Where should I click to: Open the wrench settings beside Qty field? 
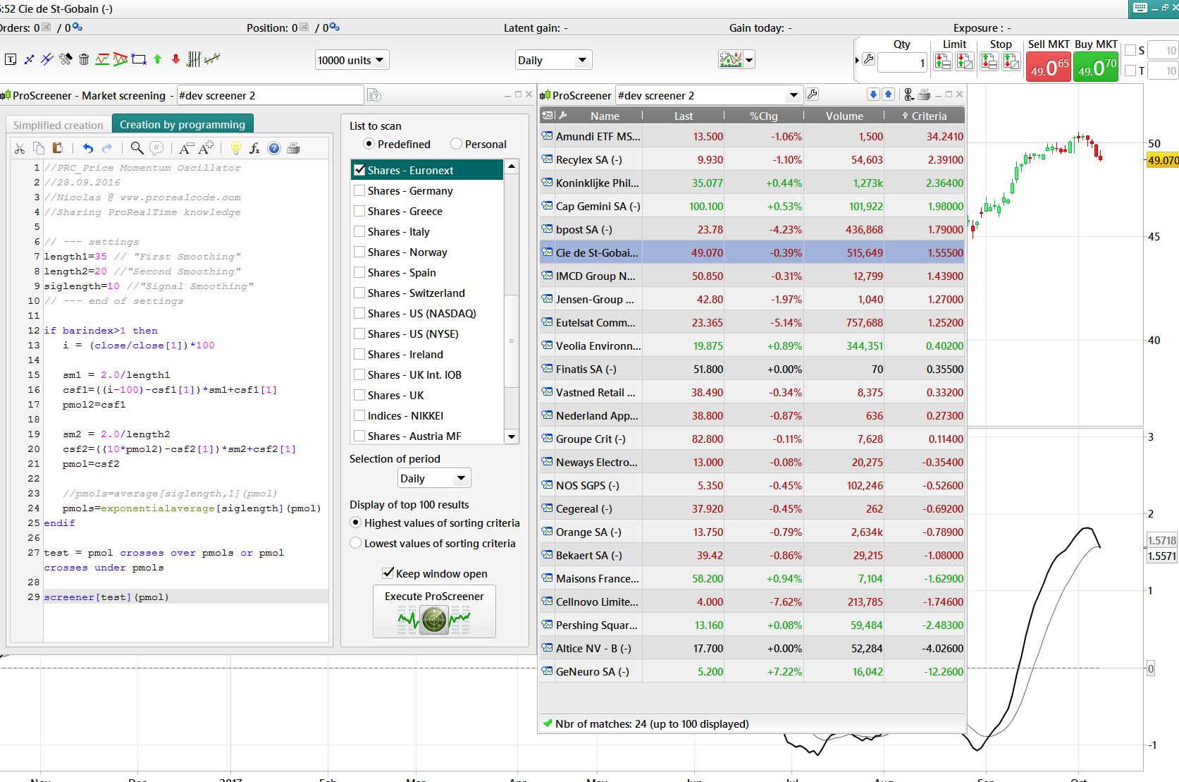(869, 60)
